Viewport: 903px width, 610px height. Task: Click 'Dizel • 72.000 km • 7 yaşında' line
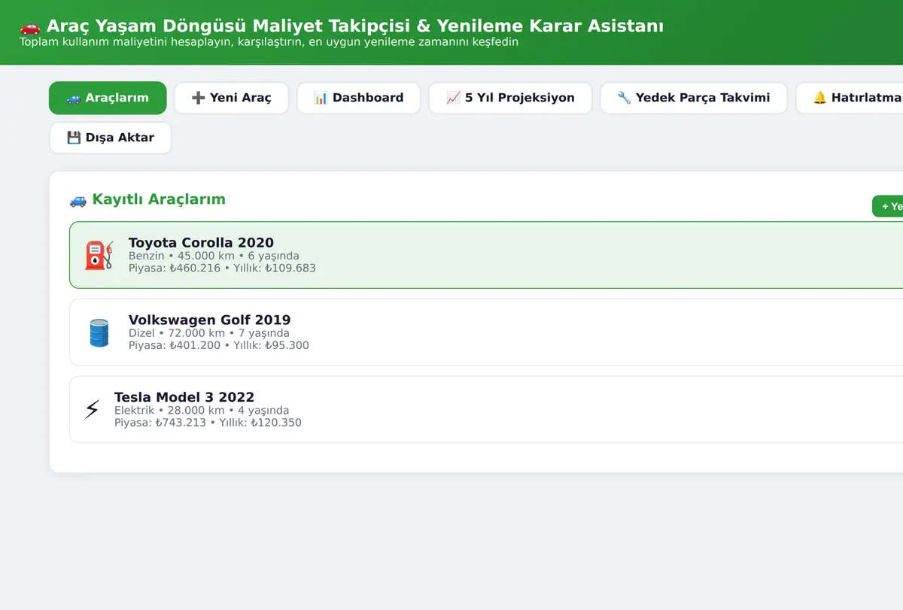(x=209, y=333)
